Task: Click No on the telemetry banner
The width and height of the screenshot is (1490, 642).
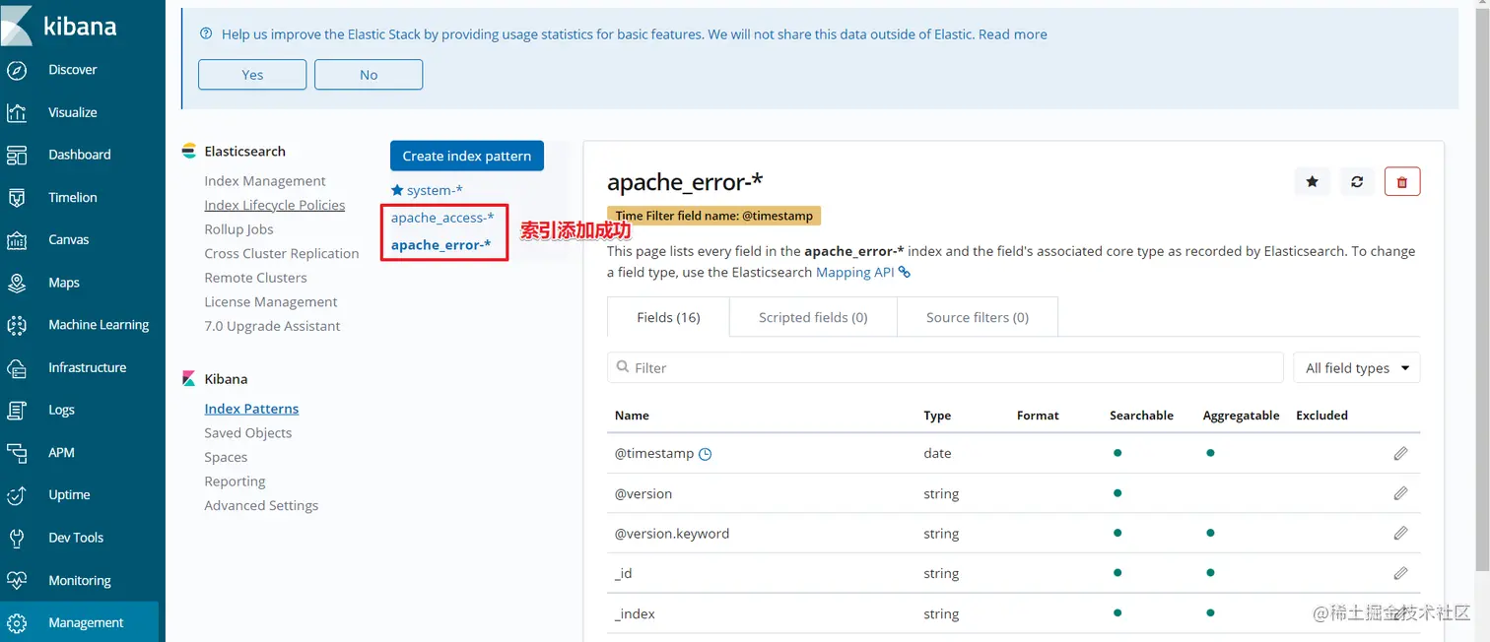Action: tap(369, 75)
